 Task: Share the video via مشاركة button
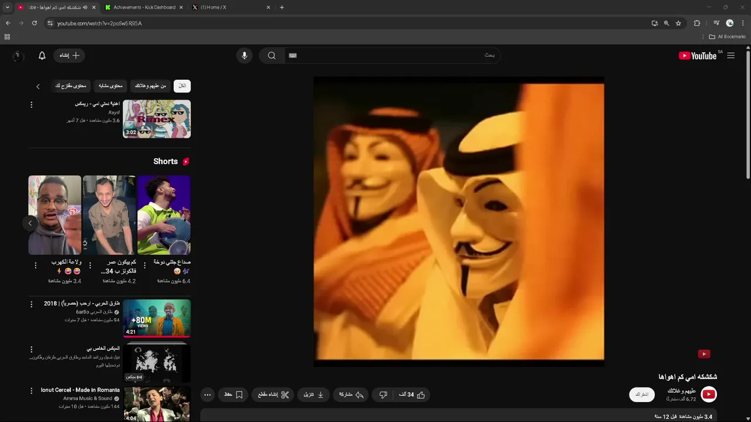(351, 395)
